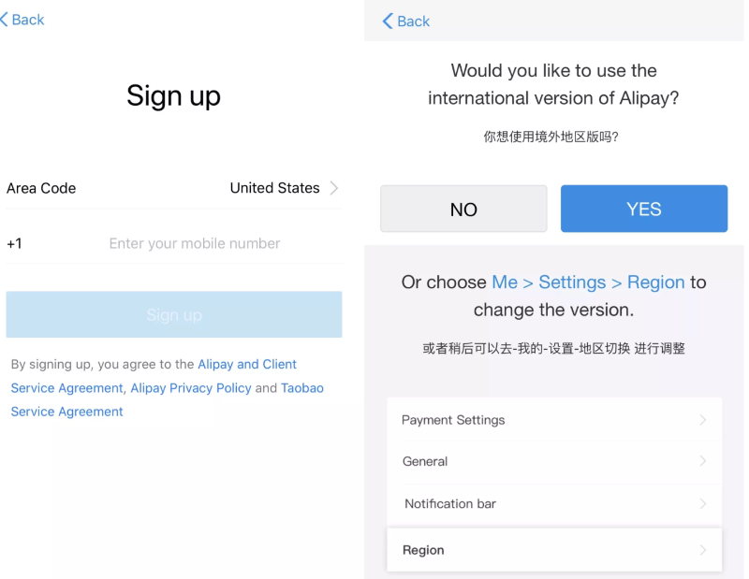
Task: Tap the Me > Settings > Region link
Action: pos(587,282)
